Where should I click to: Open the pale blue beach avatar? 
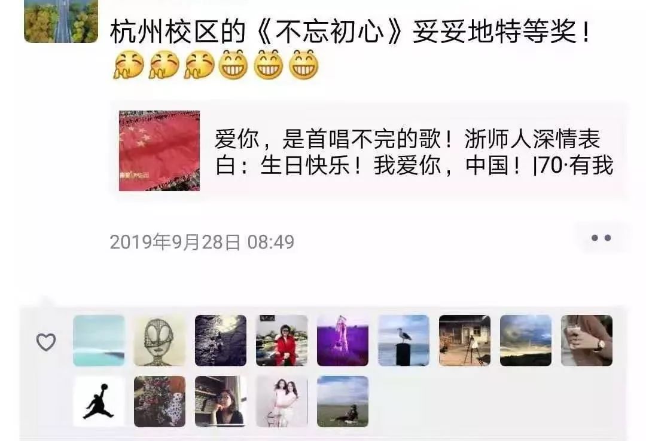[99, 341]
